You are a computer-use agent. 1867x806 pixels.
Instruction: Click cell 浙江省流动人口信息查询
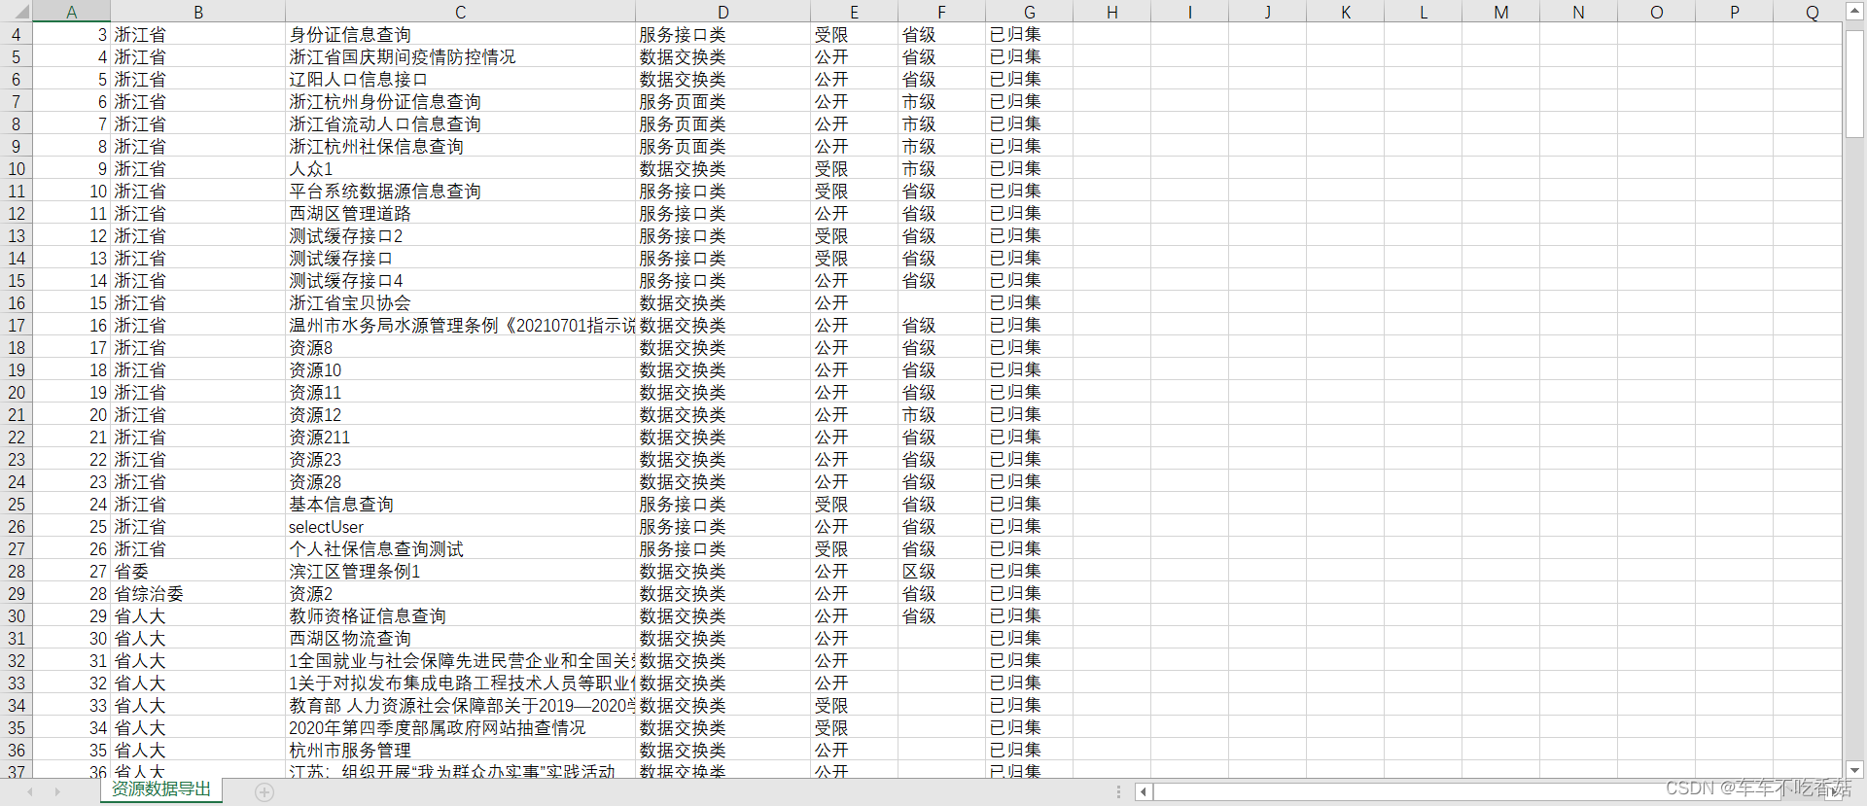tap(461, 123)
